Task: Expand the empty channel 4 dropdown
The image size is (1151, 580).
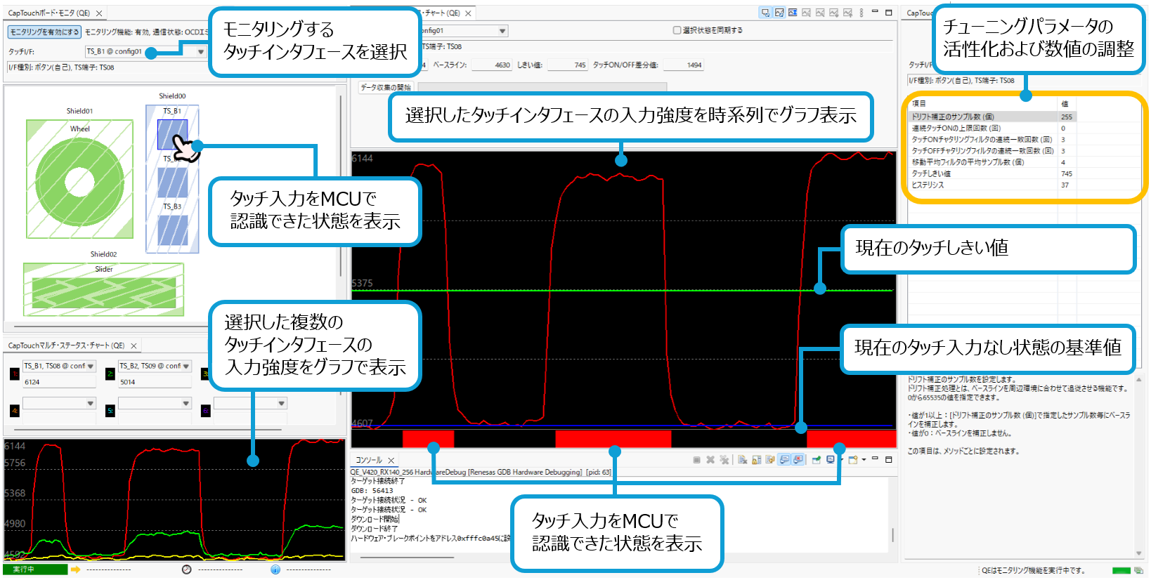Action: 91,403
